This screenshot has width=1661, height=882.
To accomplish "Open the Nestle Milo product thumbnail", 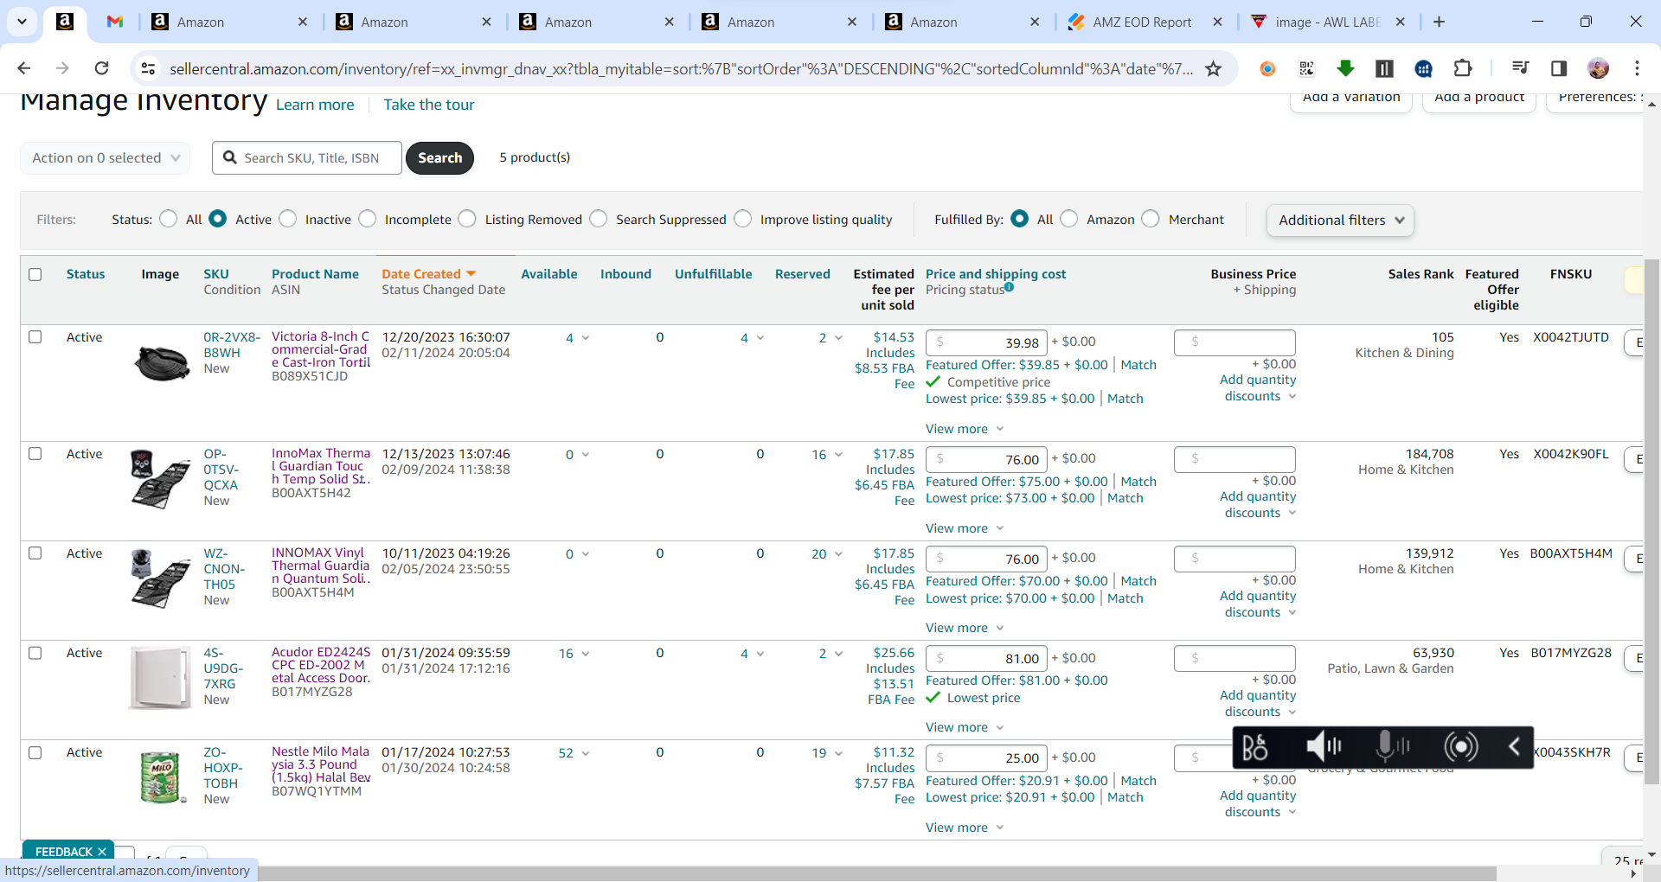I will click(162, 777).
